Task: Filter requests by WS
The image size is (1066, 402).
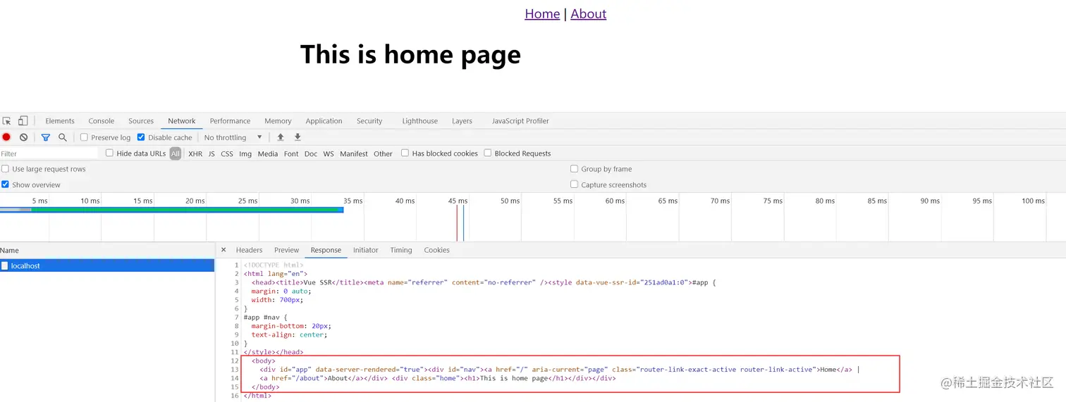Action: click(x=329, y=153)
